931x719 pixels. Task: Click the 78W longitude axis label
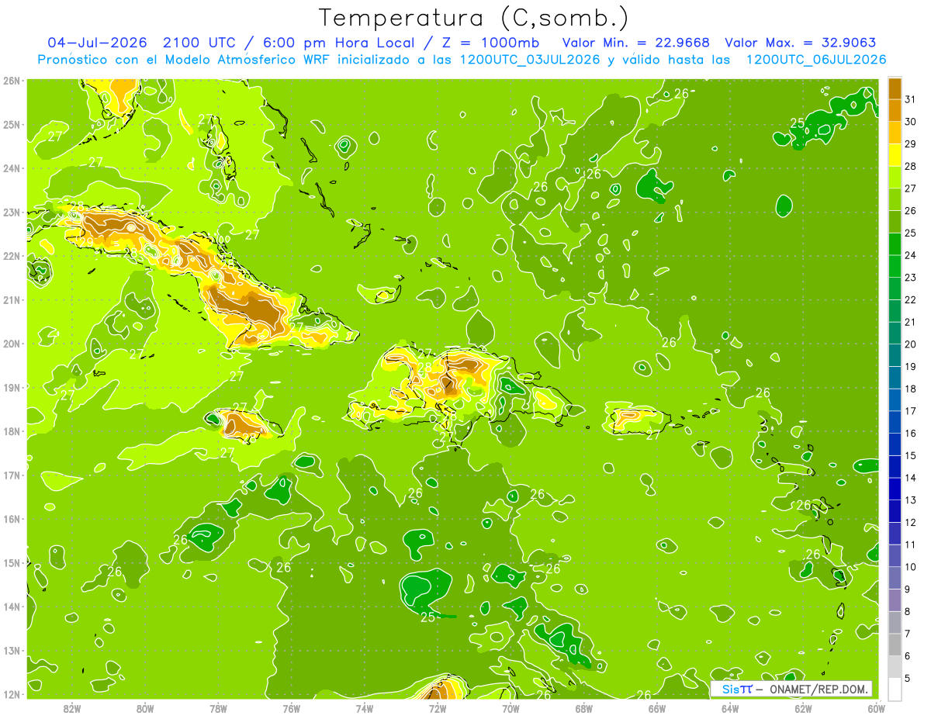click(x=218, y=707)
